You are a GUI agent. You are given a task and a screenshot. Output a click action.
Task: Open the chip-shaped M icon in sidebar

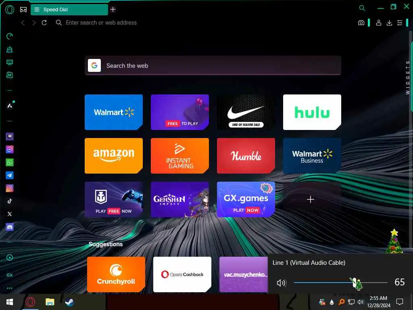pos(10,75)
